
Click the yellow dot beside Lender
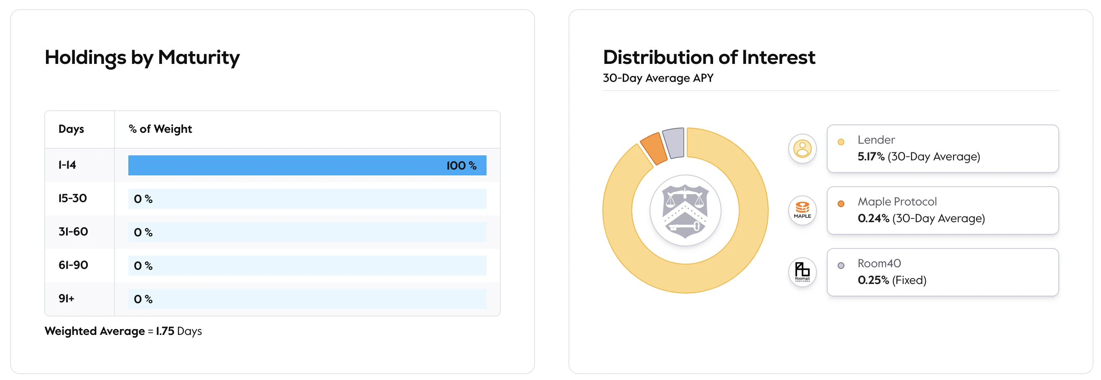[x=840, y=142]
